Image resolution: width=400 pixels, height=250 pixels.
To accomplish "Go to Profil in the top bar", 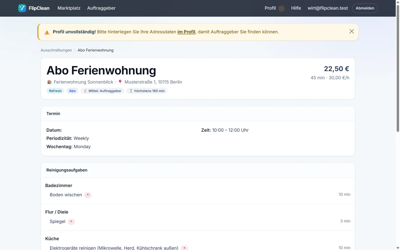I will click(270, 8).
